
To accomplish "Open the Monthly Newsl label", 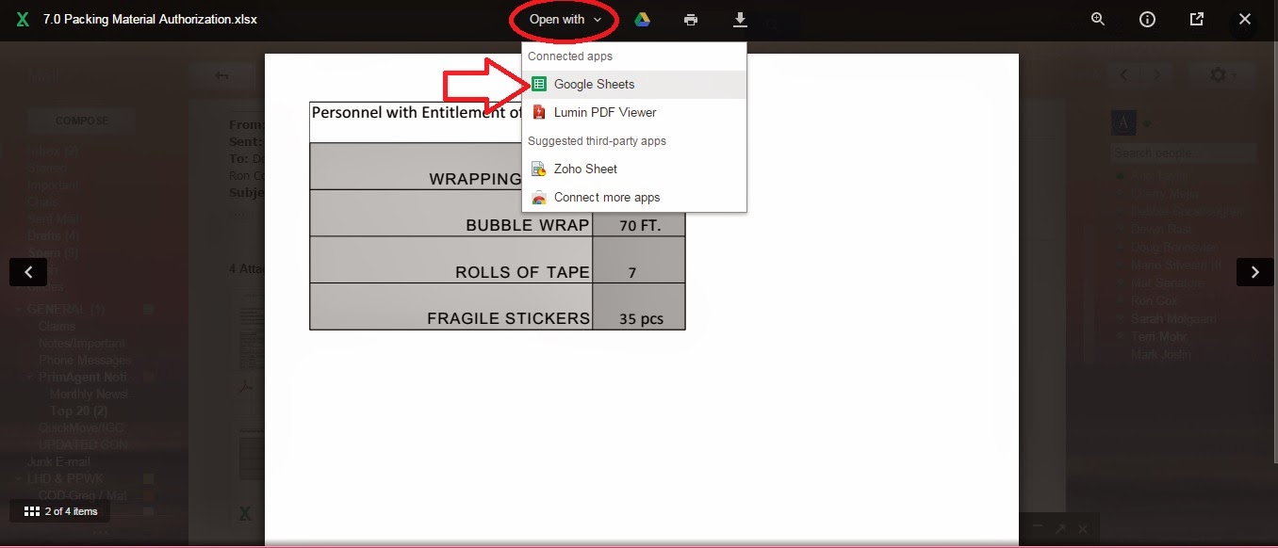I will (89, 395).
